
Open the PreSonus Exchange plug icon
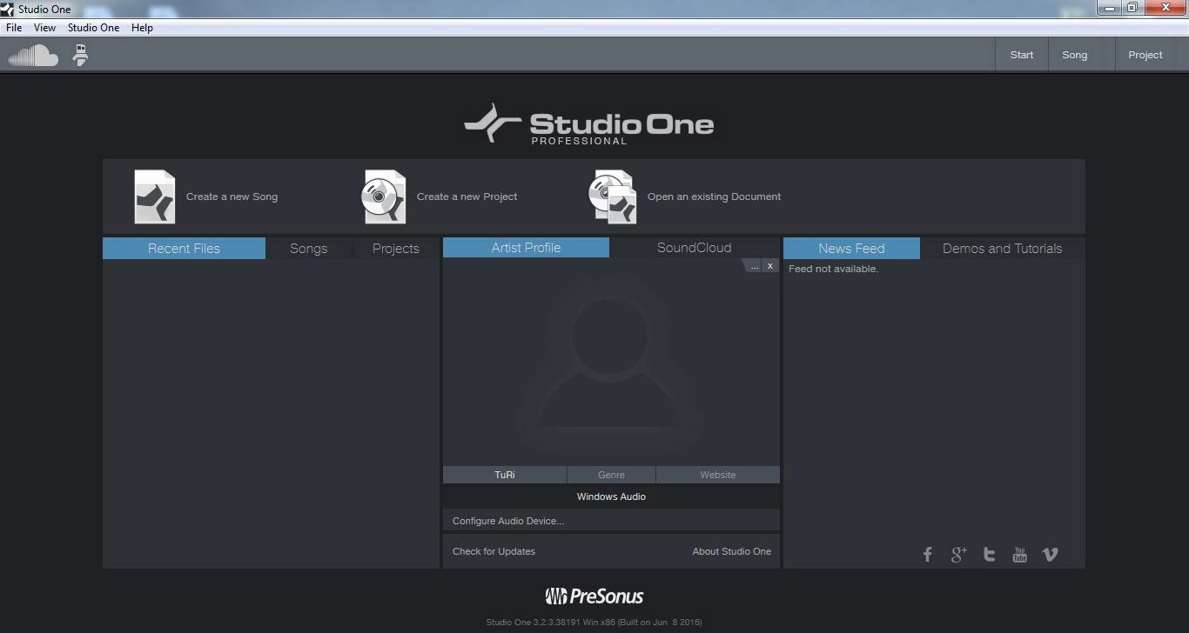click(x=80, y=56)
